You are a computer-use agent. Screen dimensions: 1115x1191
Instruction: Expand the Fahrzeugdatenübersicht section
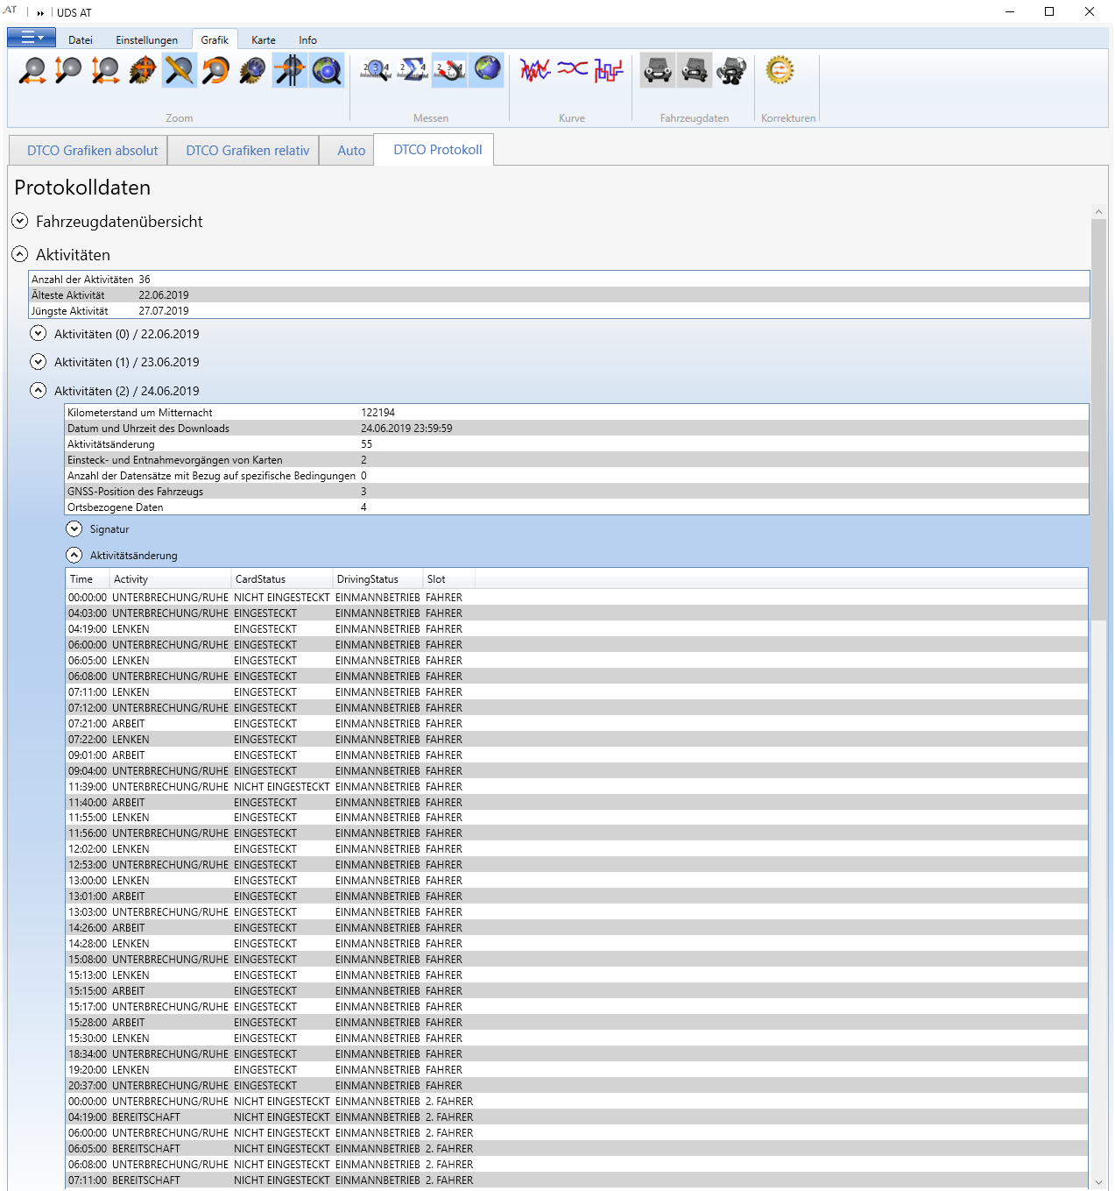click(20, 222)
